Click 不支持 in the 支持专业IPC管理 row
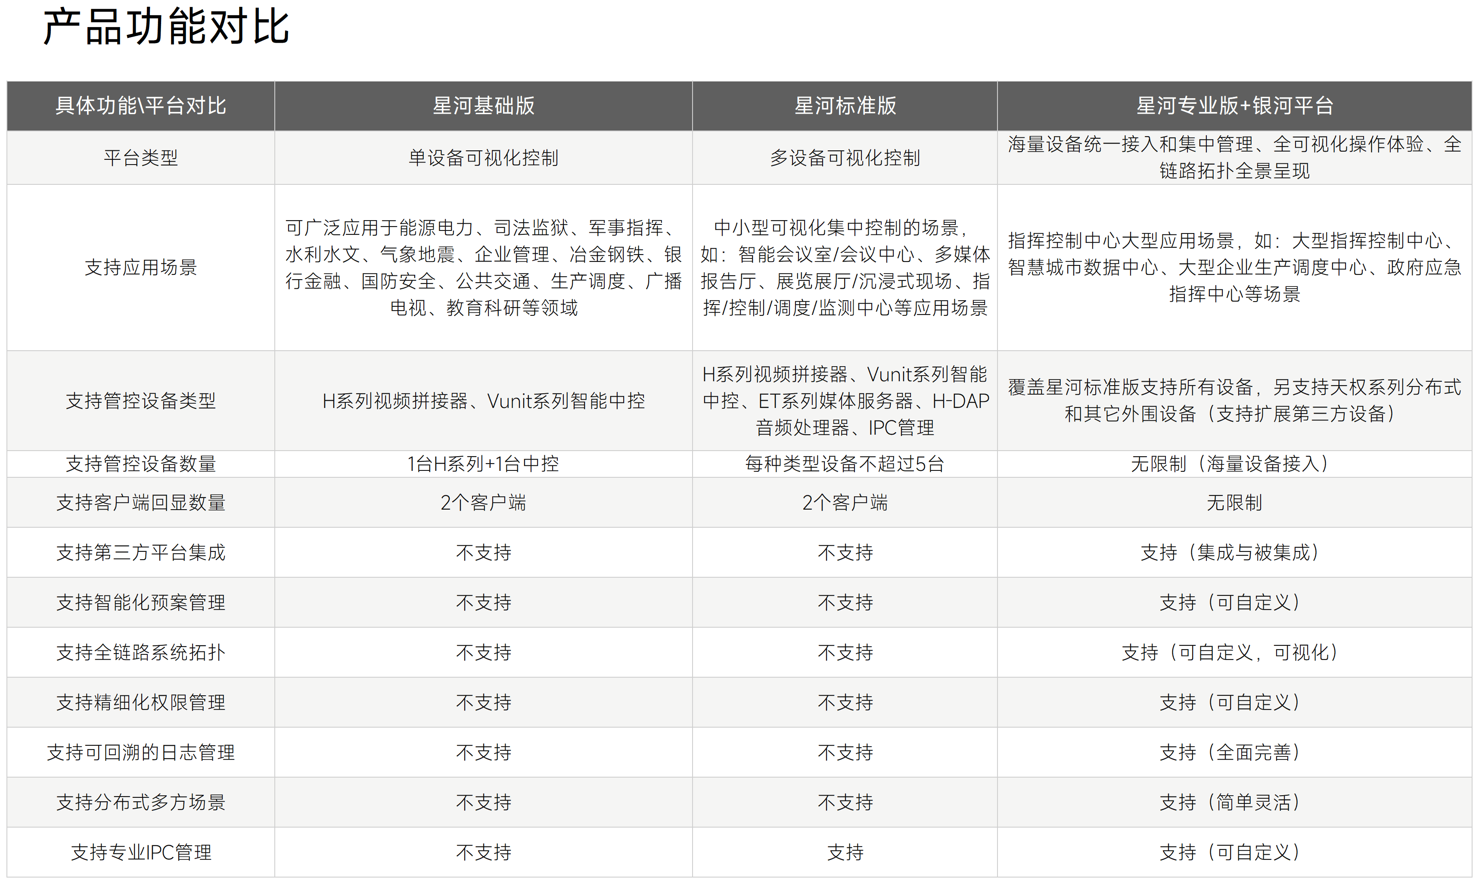The width and height of the screenshot is (1479, 884). pos(484,853)
